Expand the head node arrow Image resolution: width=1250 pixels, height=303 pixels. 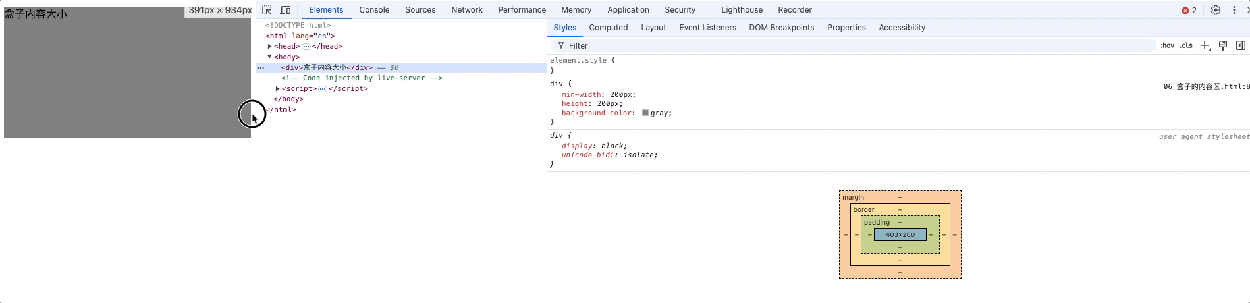(270, 46)
